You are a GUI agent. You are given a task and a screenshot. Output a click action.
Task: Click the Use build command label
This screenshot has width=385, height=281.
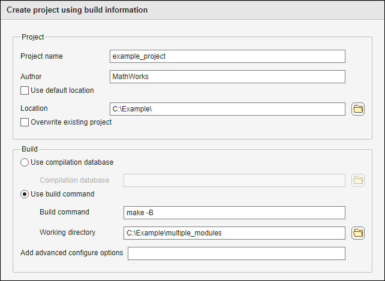coord(62,194)
